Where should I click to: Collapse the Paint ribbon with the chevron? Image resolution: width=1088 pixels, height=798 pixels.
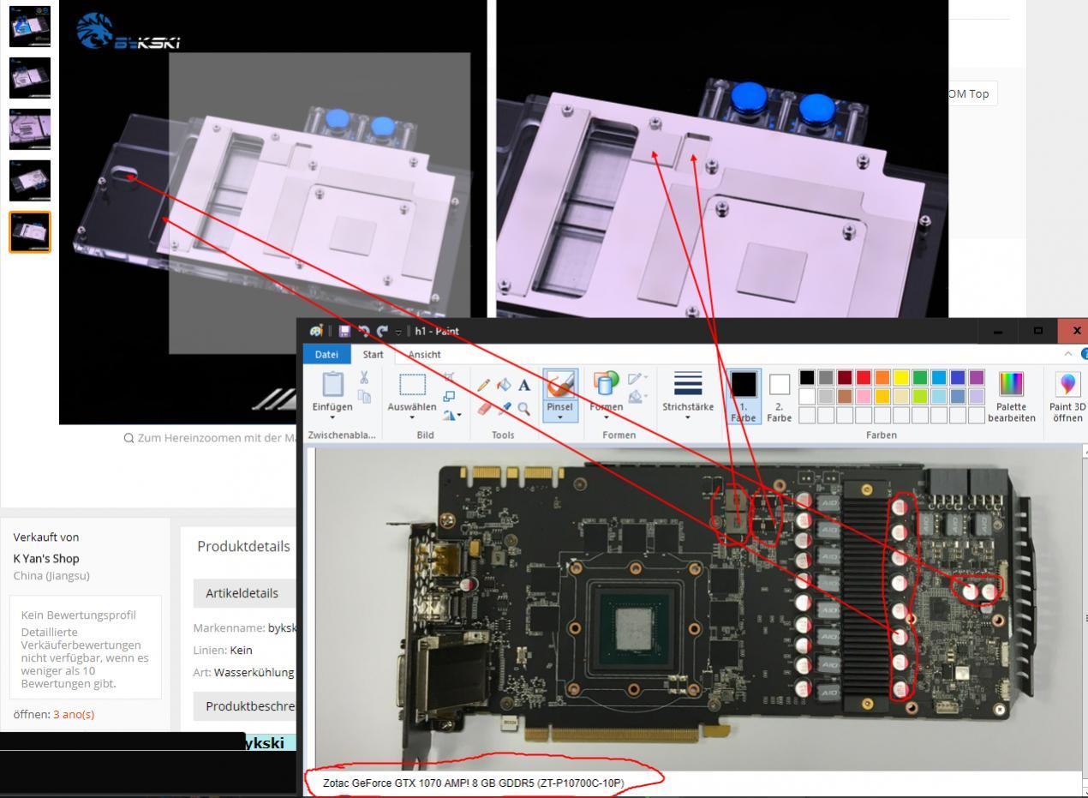1068,354
